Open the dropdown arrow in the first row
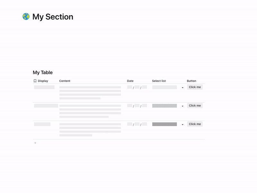257x193 pixels. click(x=182, y=87)
